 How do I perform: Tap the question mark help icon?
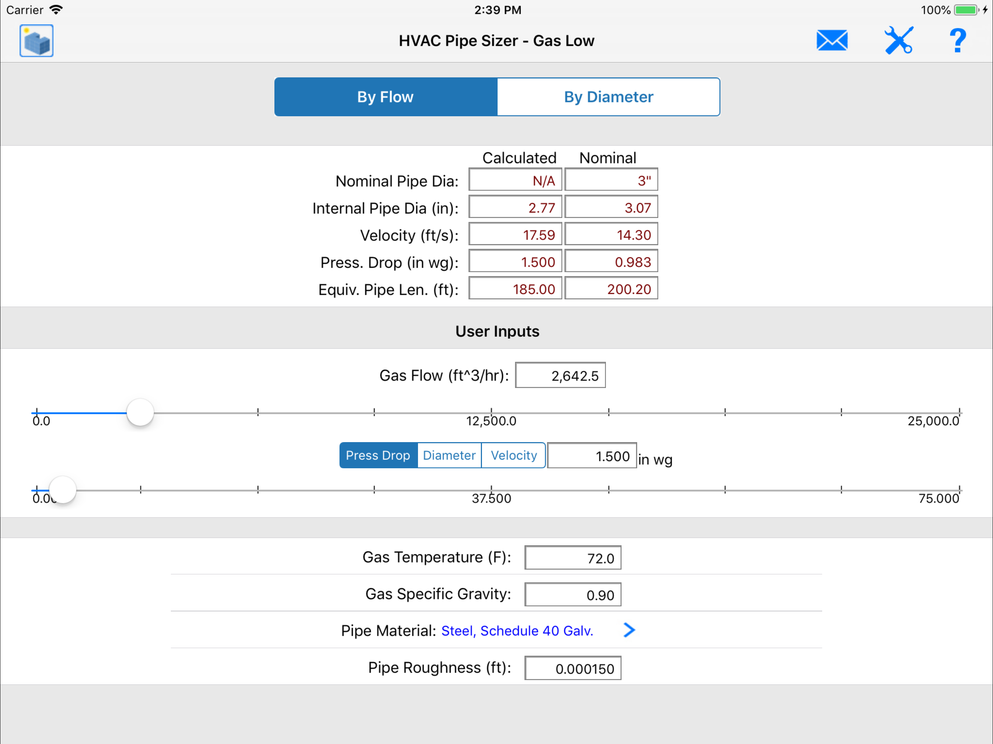pyautogui.click(x=957, y=41)
